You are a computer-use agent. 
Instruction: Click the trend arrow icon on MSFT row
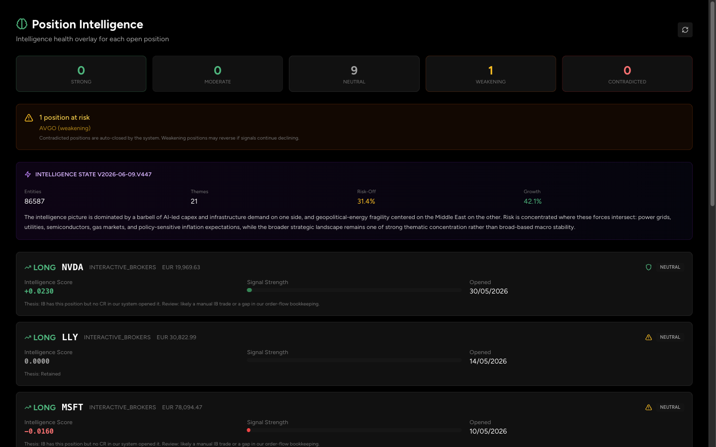coord(28,407)
